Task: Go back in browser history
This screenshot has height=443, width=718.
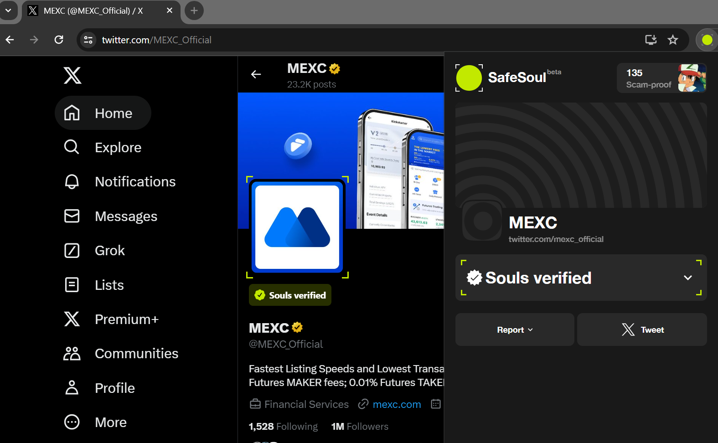Action: point(10,40)
